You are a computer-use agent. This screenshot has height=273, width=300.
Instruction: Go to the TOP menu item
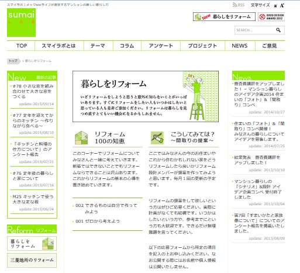[x=22, y=46]
